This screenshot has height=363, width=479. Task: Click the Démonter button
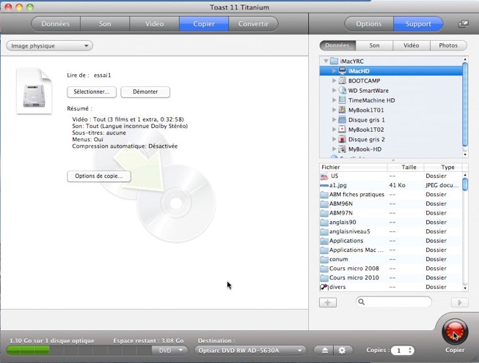pos(145,91)
